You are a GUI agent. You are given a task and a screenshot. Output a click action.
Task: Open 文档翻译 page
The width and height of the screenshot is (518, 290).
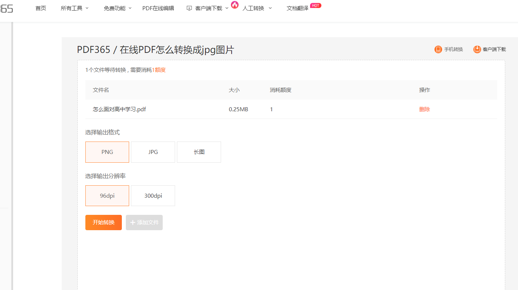(297, 8)
